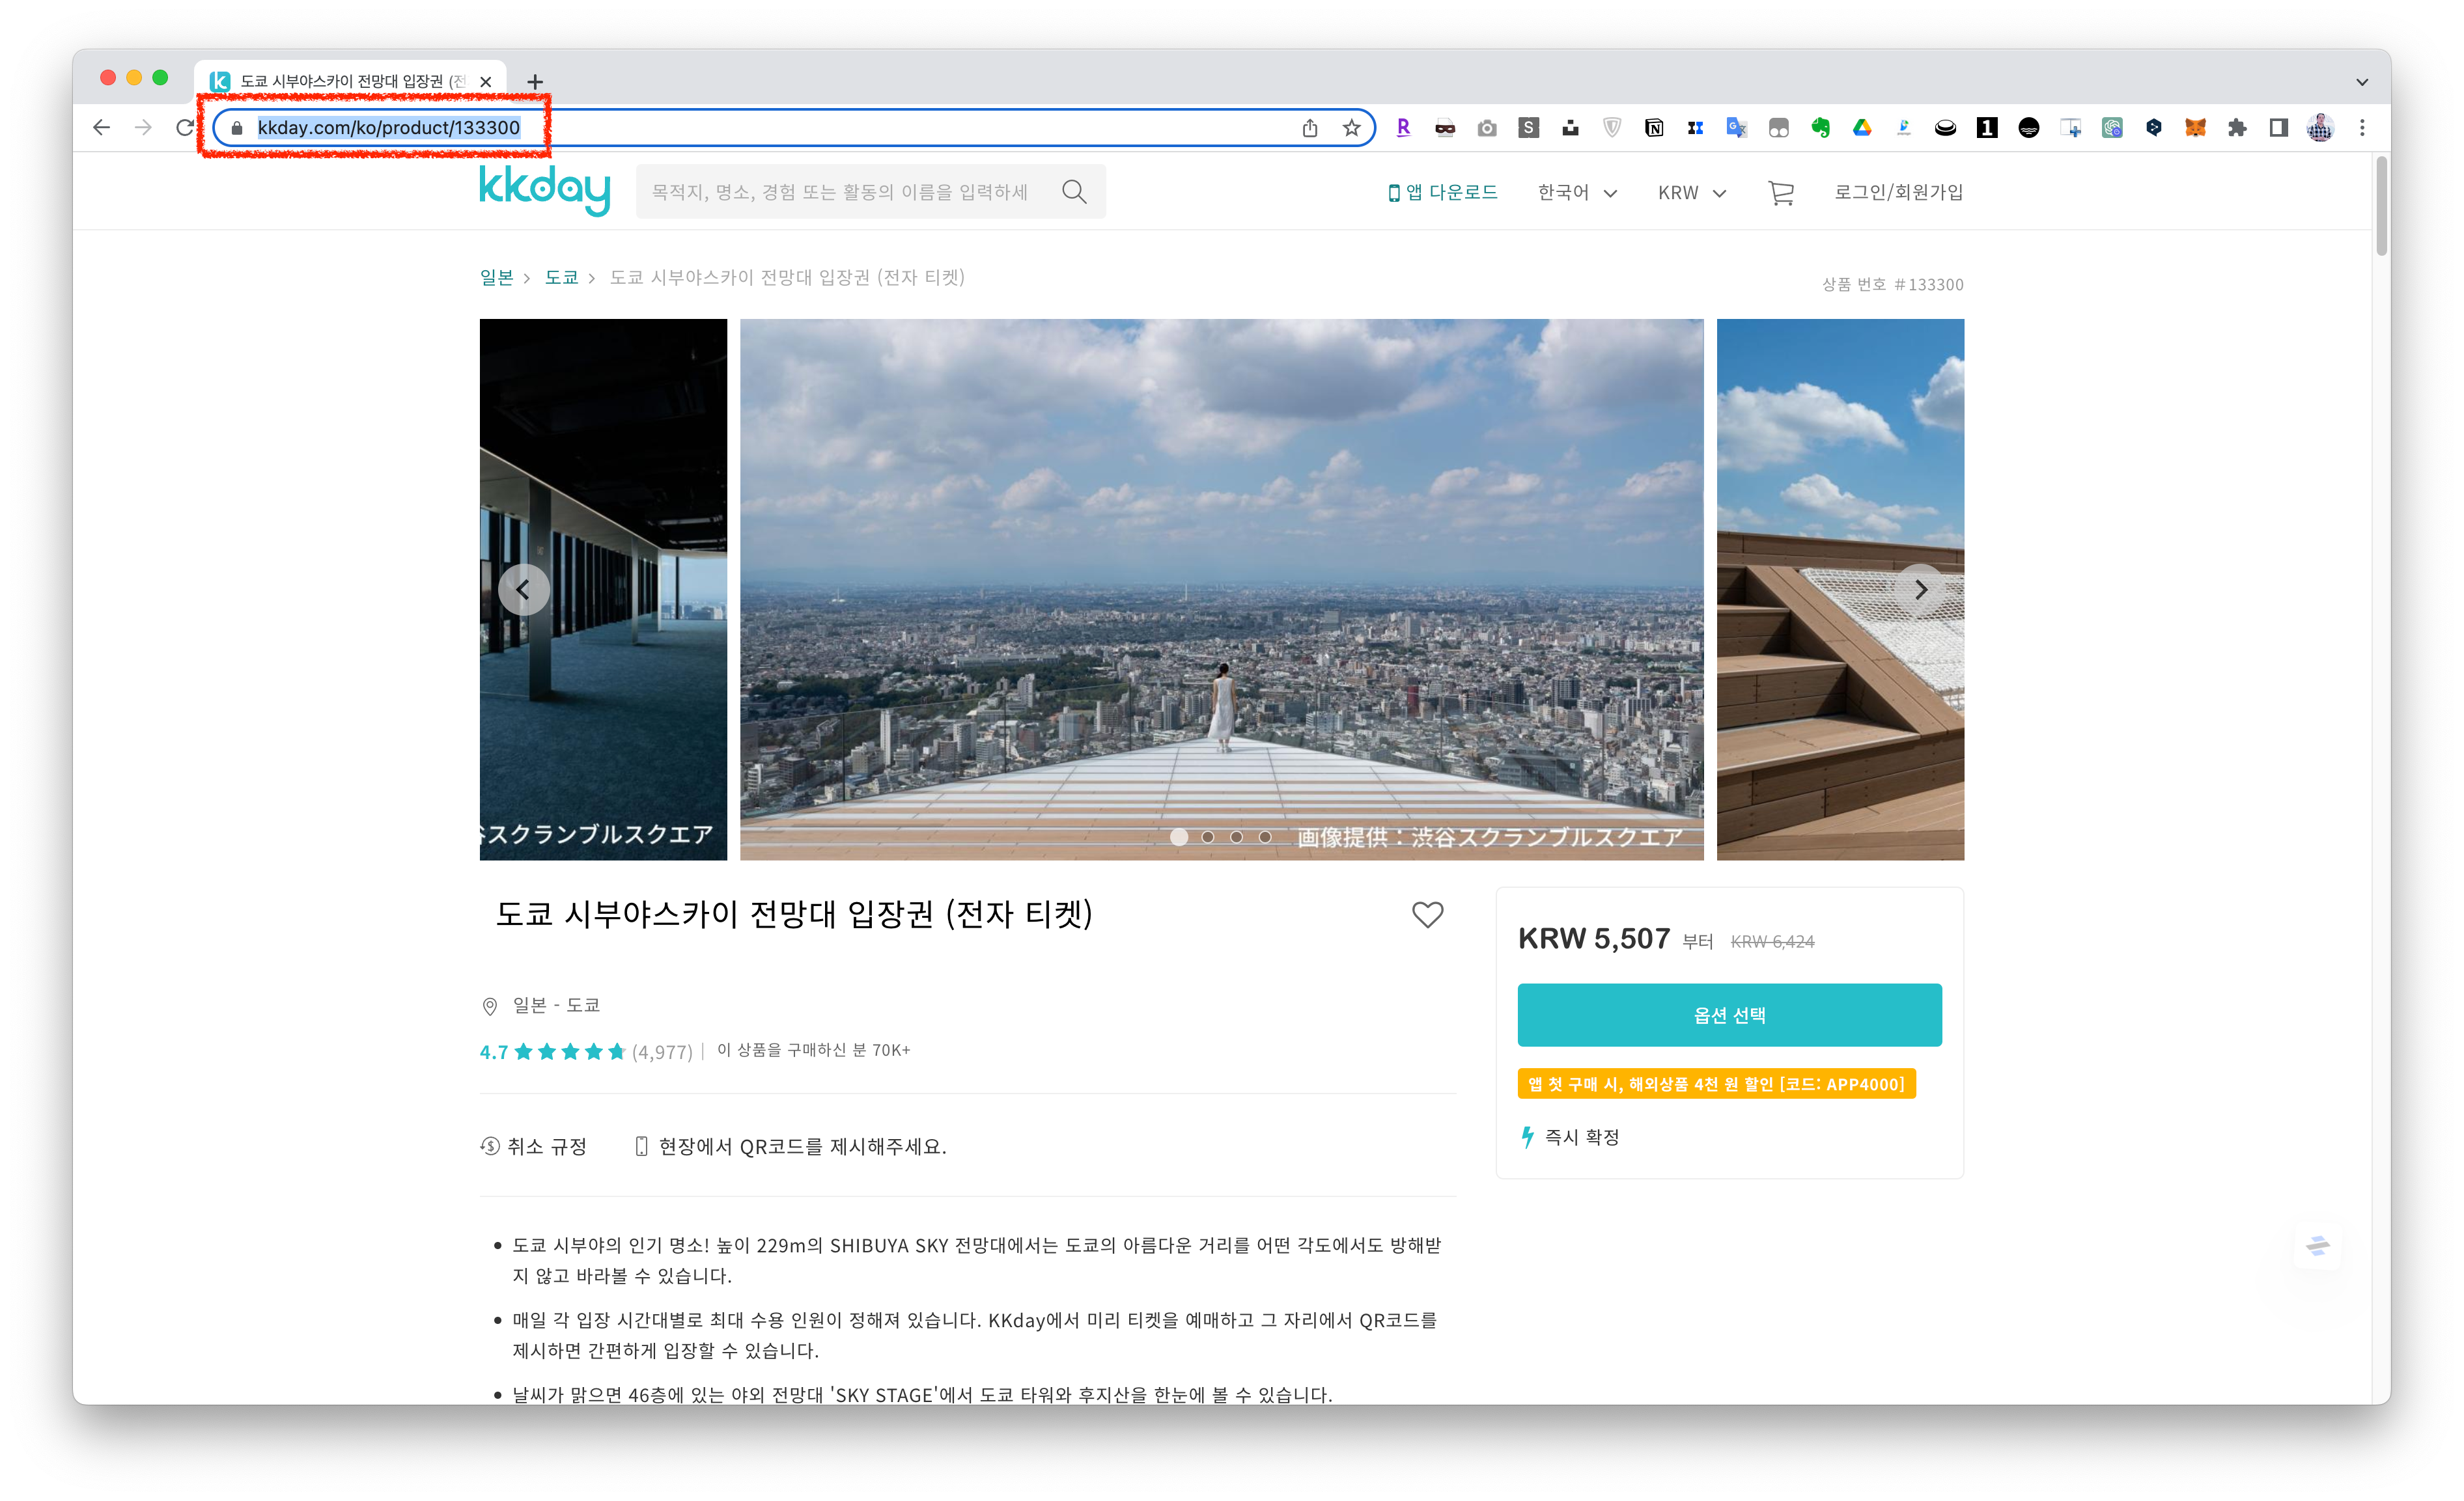Open the Google Translate extension
This screenshot has height=1501, width=2464.
[1737, 128]
